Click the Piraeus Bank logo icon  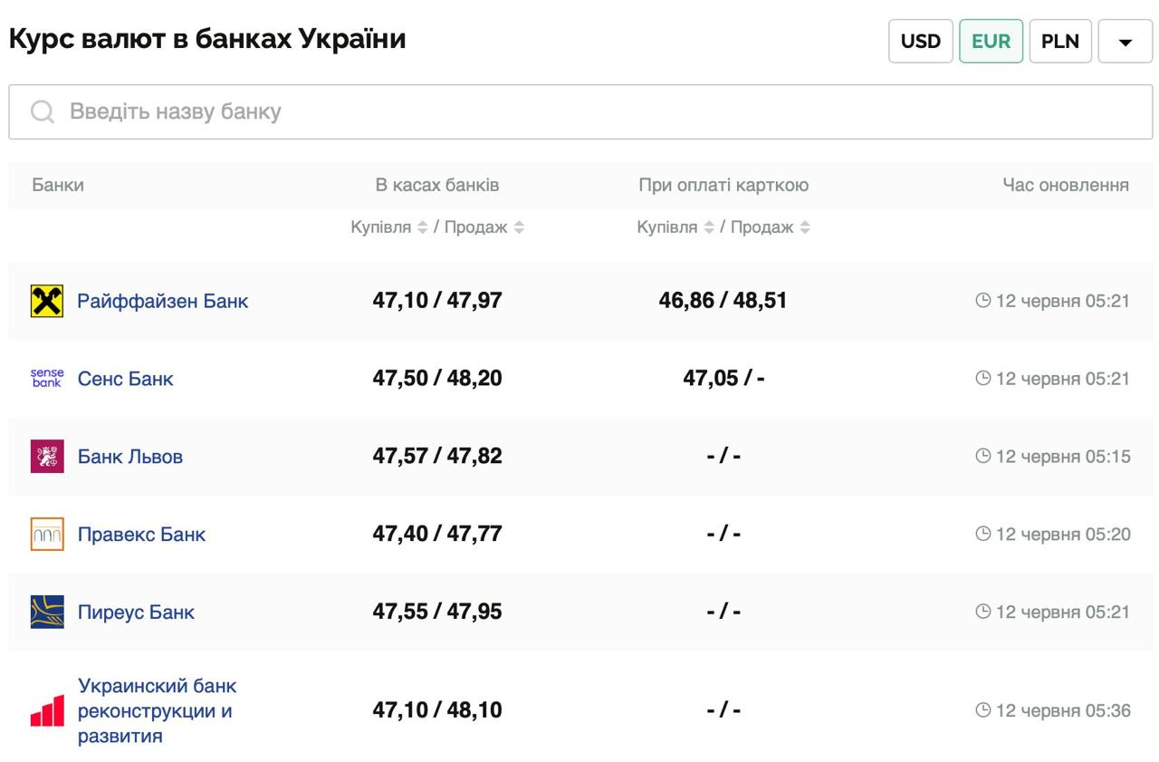tap(47, 612)
